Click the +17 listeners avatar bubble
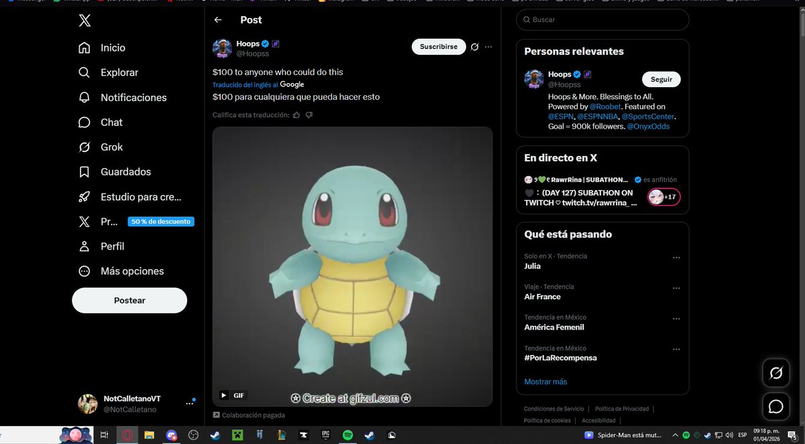 pyautogui.click(x=664, y=197)
